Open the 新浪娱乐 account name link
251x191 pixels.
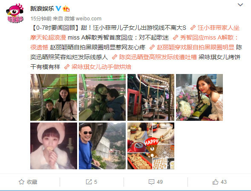click(42, 9)
